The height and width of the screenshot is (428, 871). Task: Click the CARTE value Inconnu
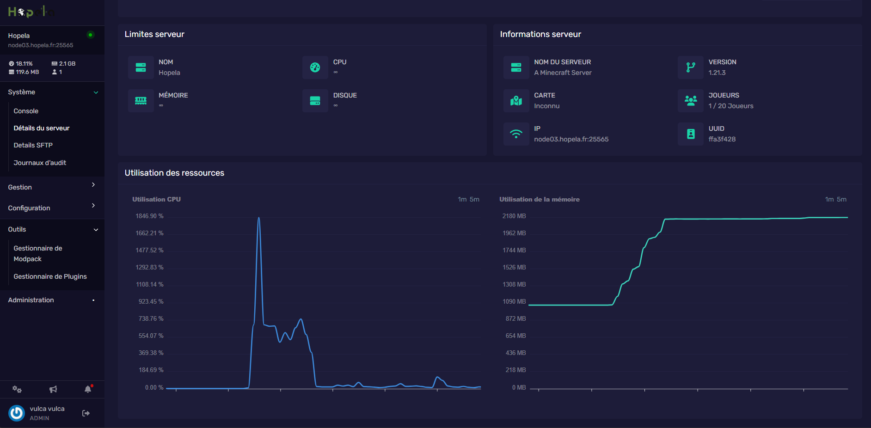pyautogui.click(x=547, y=106)
